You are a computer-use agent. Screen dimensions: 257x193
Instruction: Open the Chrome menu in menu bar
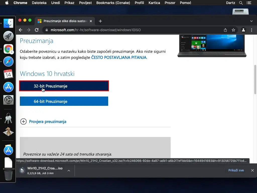click(x=20, y=3)
